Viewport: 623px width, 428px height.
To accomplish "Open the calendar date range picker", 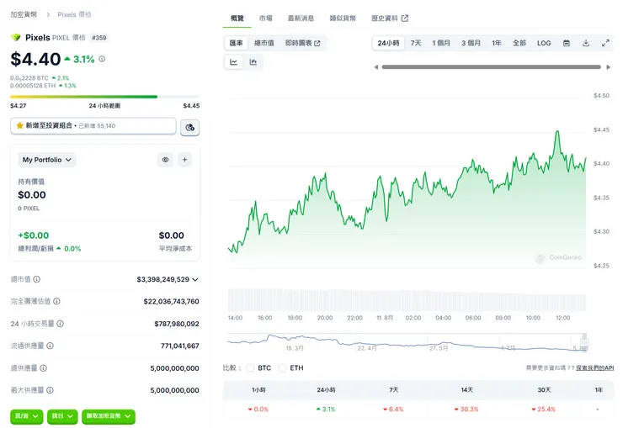I will [567, 43].
